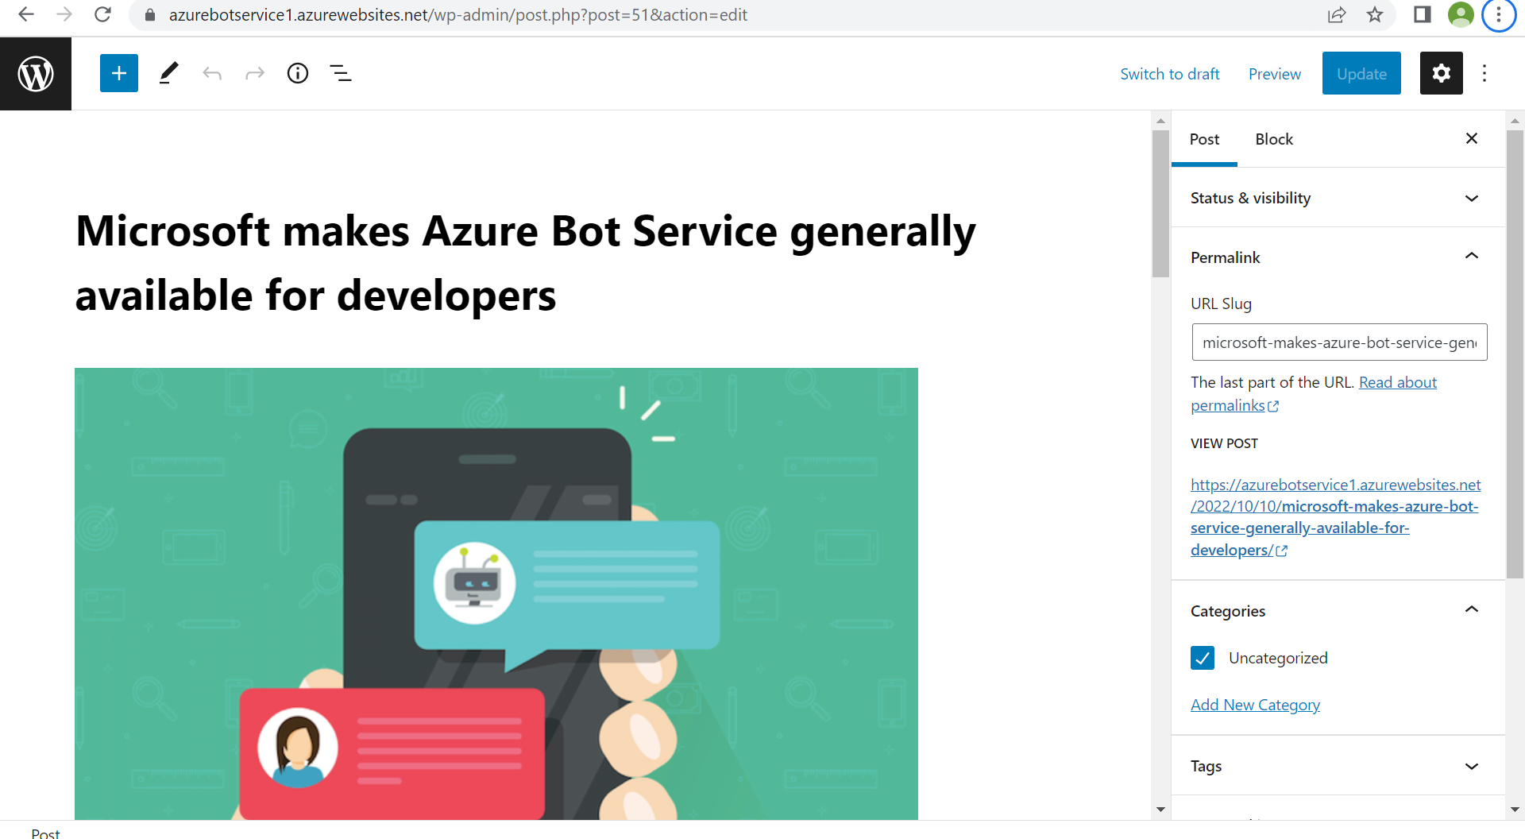This screenshot has height=839, width=1525.
Task: Reload the browser page
Action: [102, 14]
